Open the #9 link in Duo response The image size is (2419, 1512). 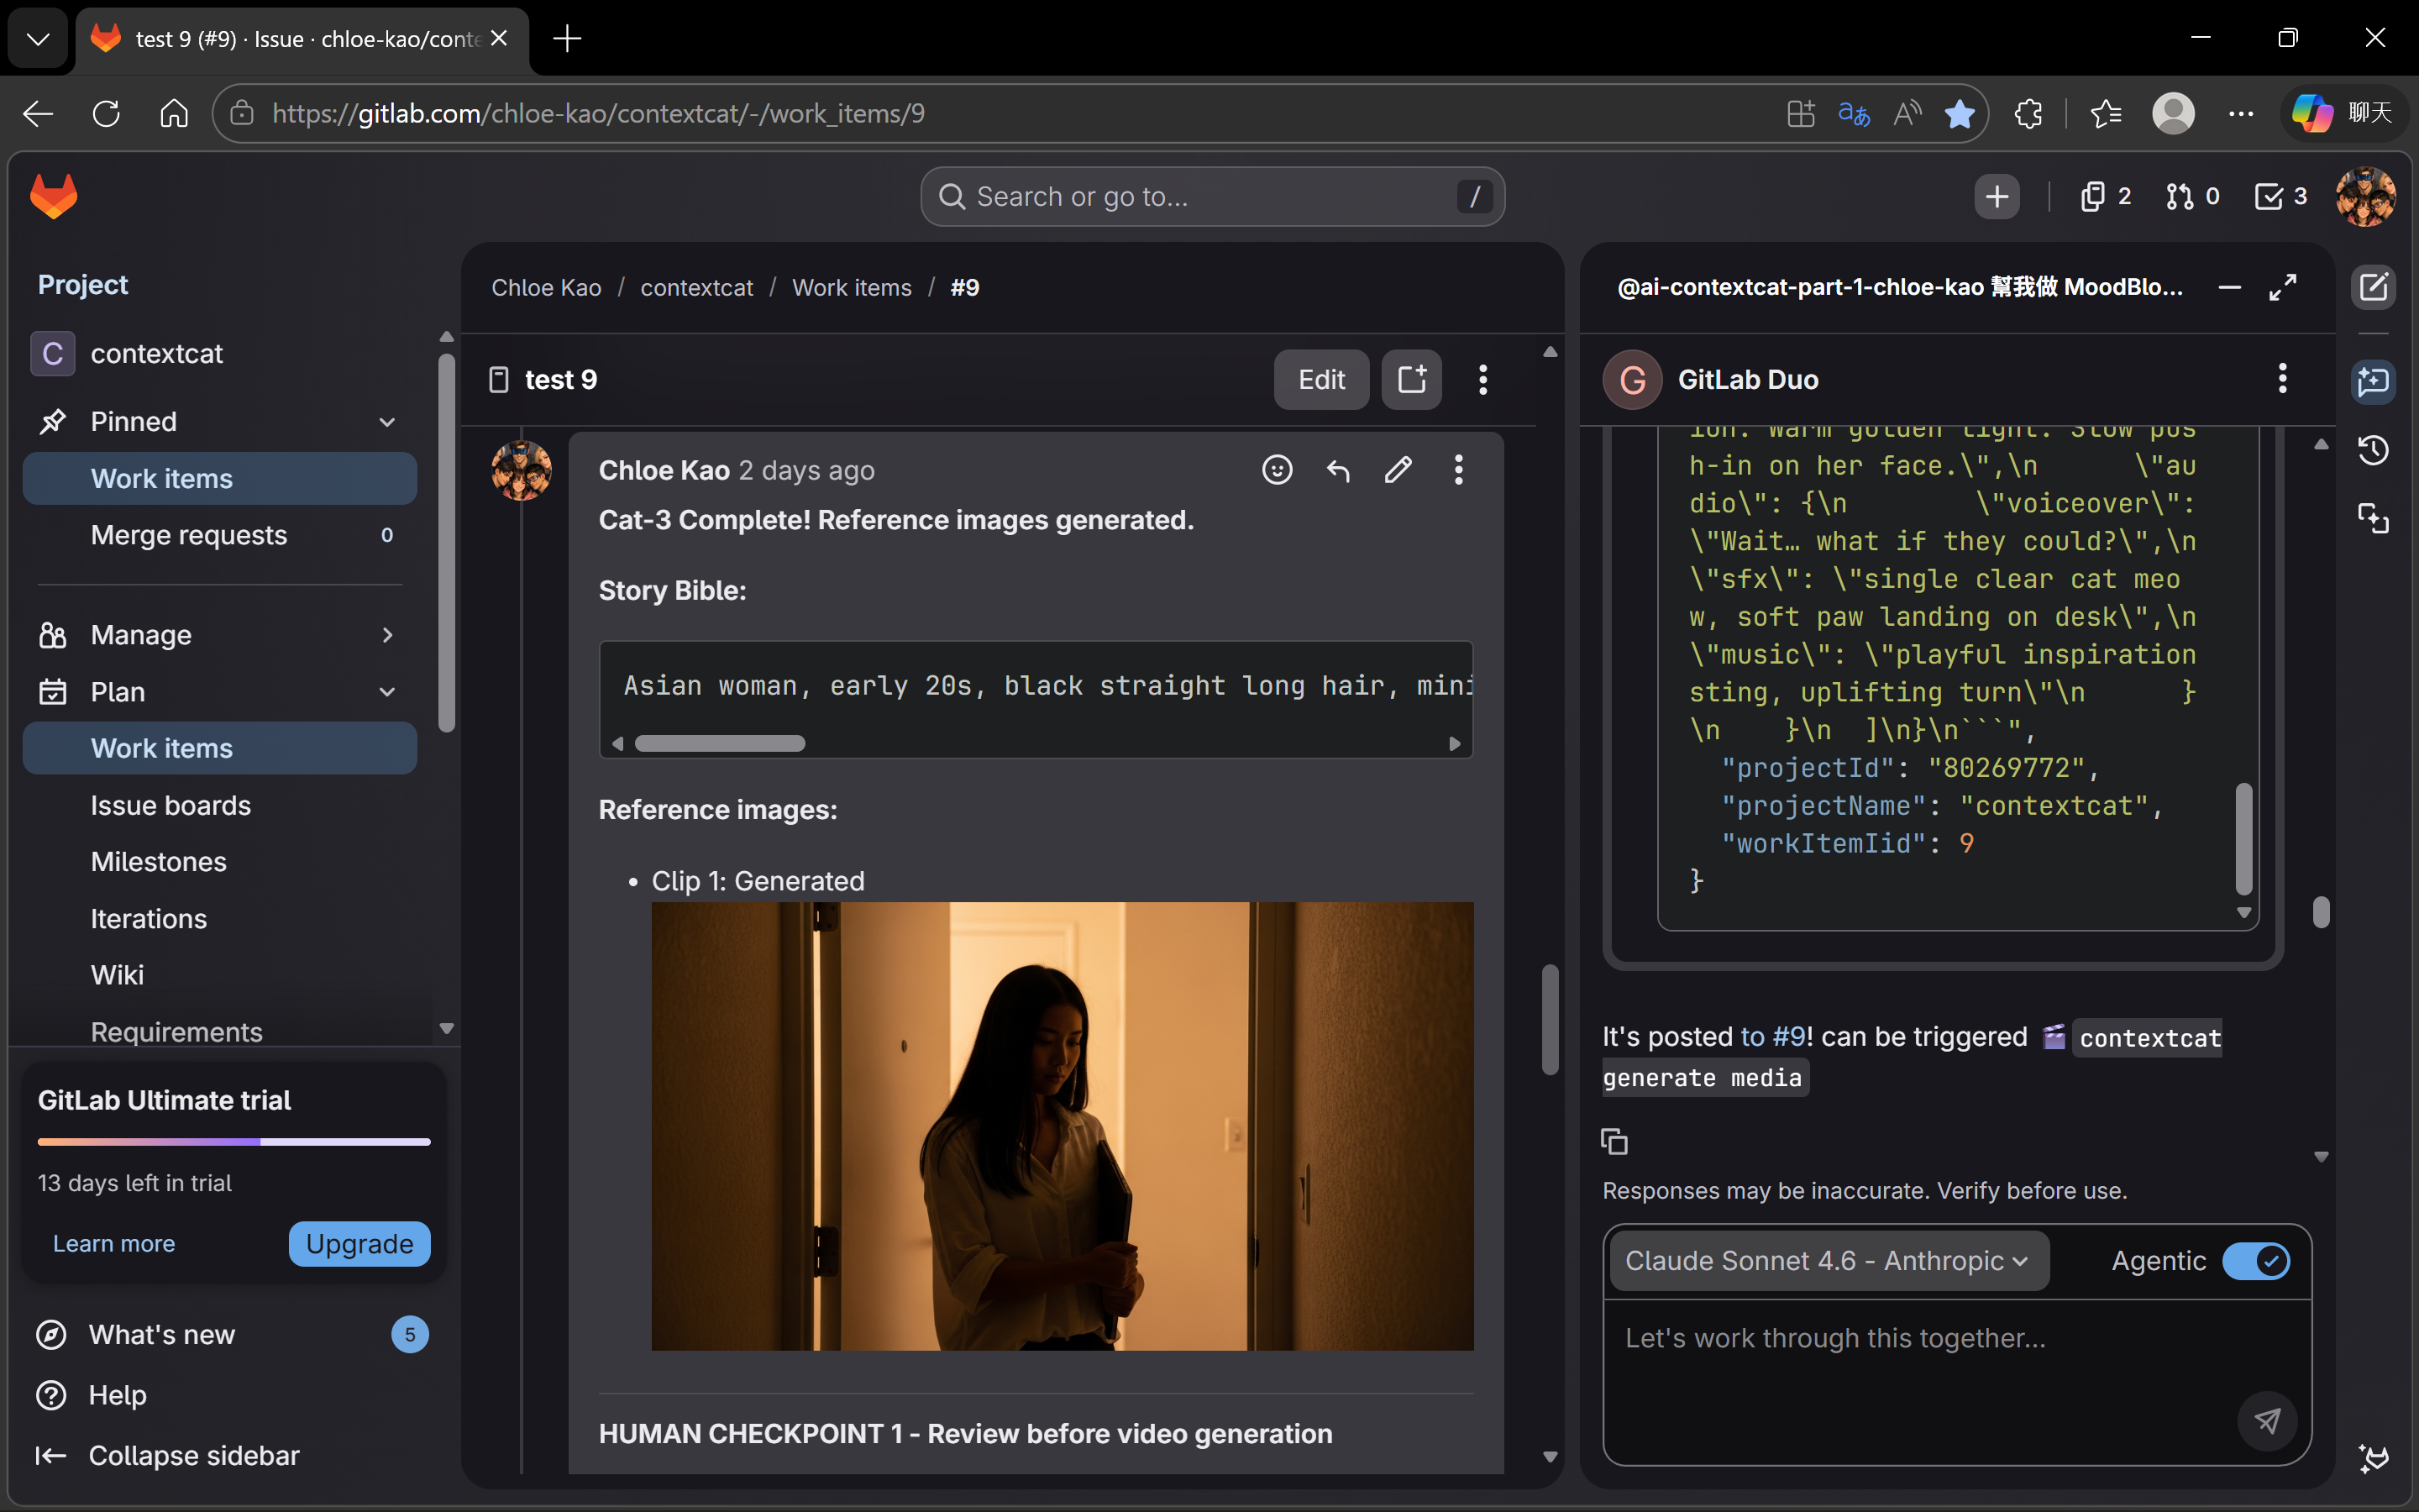pyautogui.click(x=1787, y=1037)
